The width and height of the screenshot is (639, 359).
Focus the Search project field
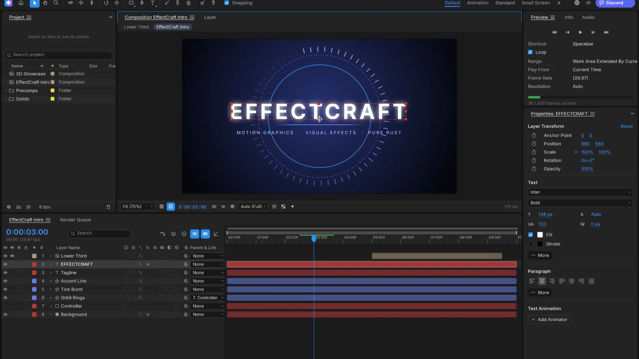point(59,55)
